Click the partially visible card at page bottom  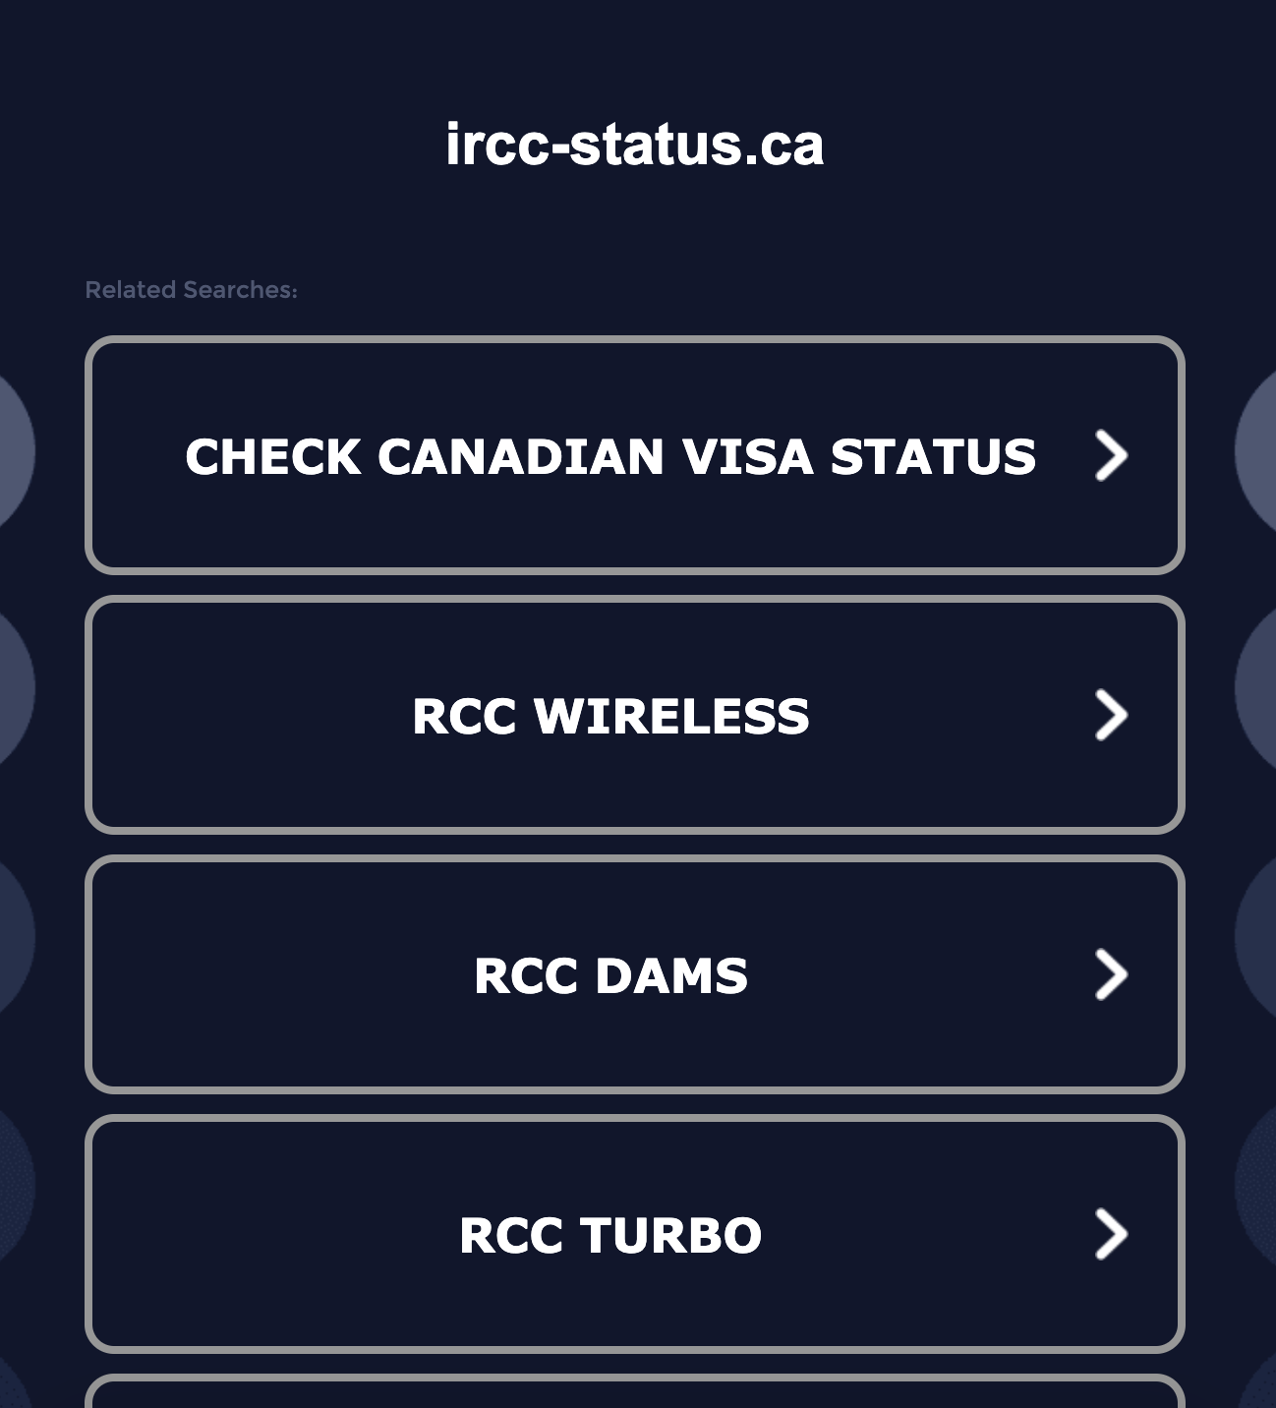(637, 1396)
